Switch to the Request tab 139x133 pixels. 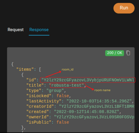[16, 30]
